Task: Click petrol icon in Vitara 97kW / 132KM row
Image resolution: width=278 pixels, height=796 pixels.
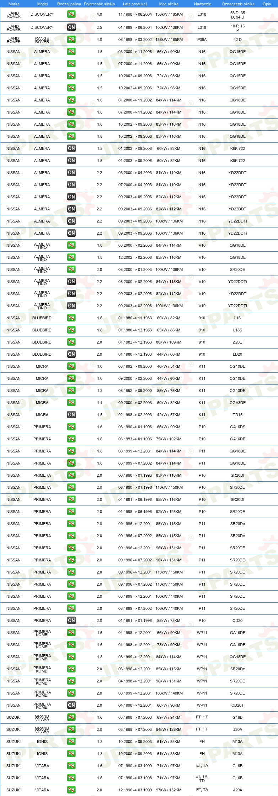Action: tap(71, 790)
